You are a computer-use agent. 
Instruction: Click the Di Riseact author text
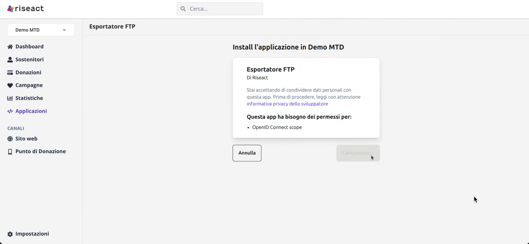[x=257, y=78]
